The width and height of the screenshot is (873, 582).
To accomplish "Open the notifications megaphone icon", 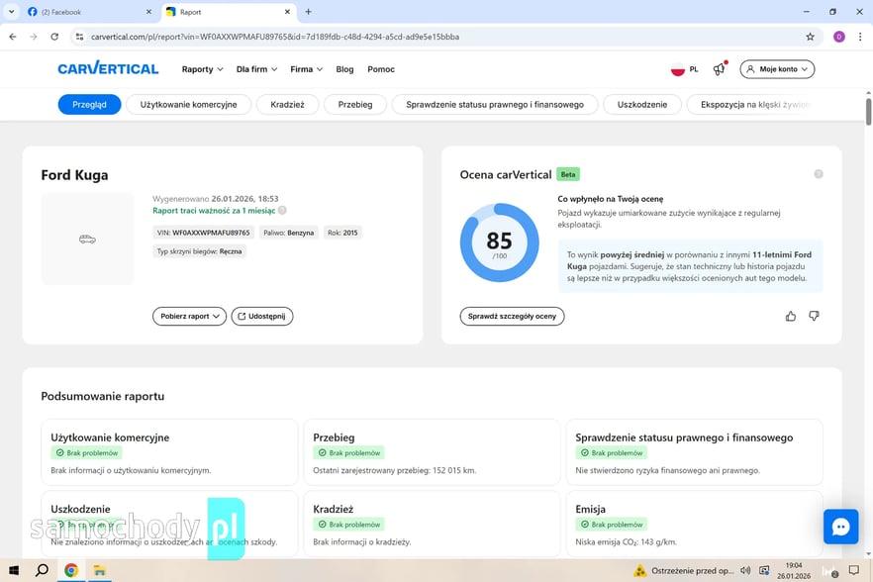I will point(720,69).
